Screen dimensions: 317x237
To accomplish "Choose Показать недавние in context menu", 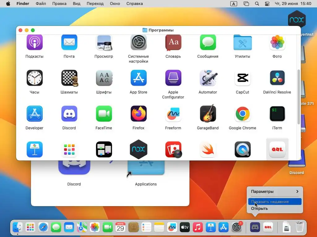I will pos(275,202).
